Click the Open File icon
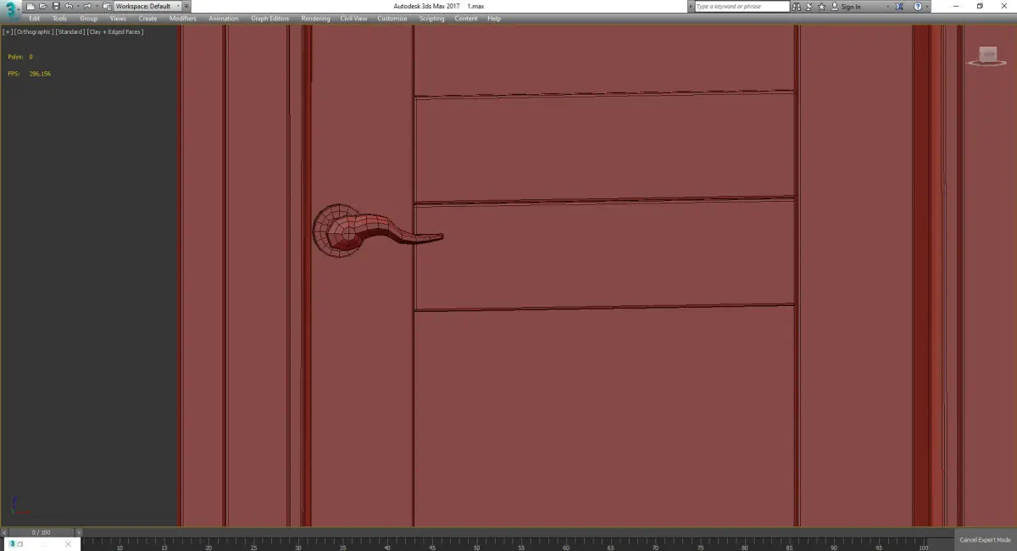 click(43, 6)
